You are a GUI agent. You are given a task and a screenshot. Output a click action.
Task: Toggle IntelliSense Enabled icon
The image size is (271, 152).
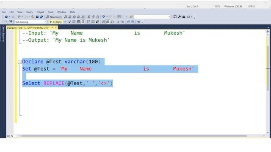tap(83, 22)
